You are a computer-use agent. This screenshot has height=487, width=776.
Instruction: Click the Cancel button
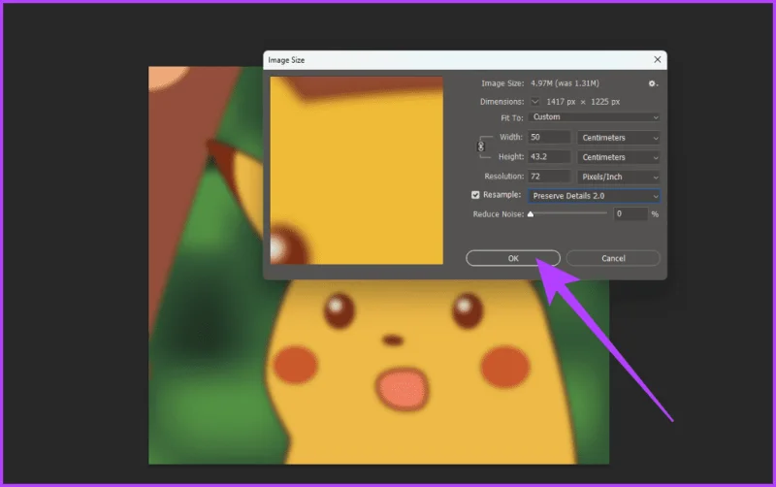tap(613, 258)
